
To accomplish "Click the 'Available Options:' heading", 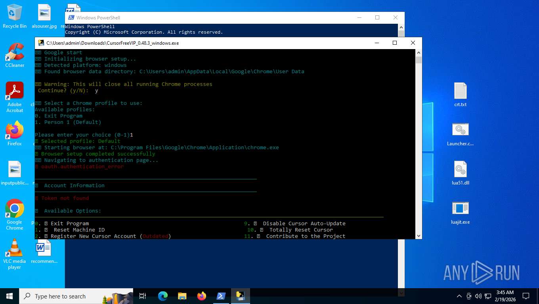I will [73, 211].
